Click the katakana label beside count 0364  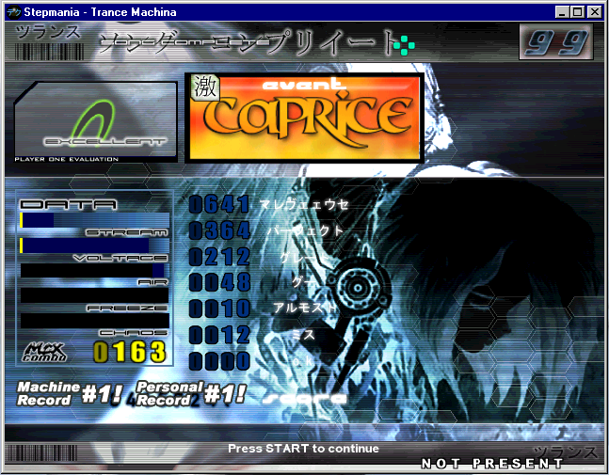point(306,230)
